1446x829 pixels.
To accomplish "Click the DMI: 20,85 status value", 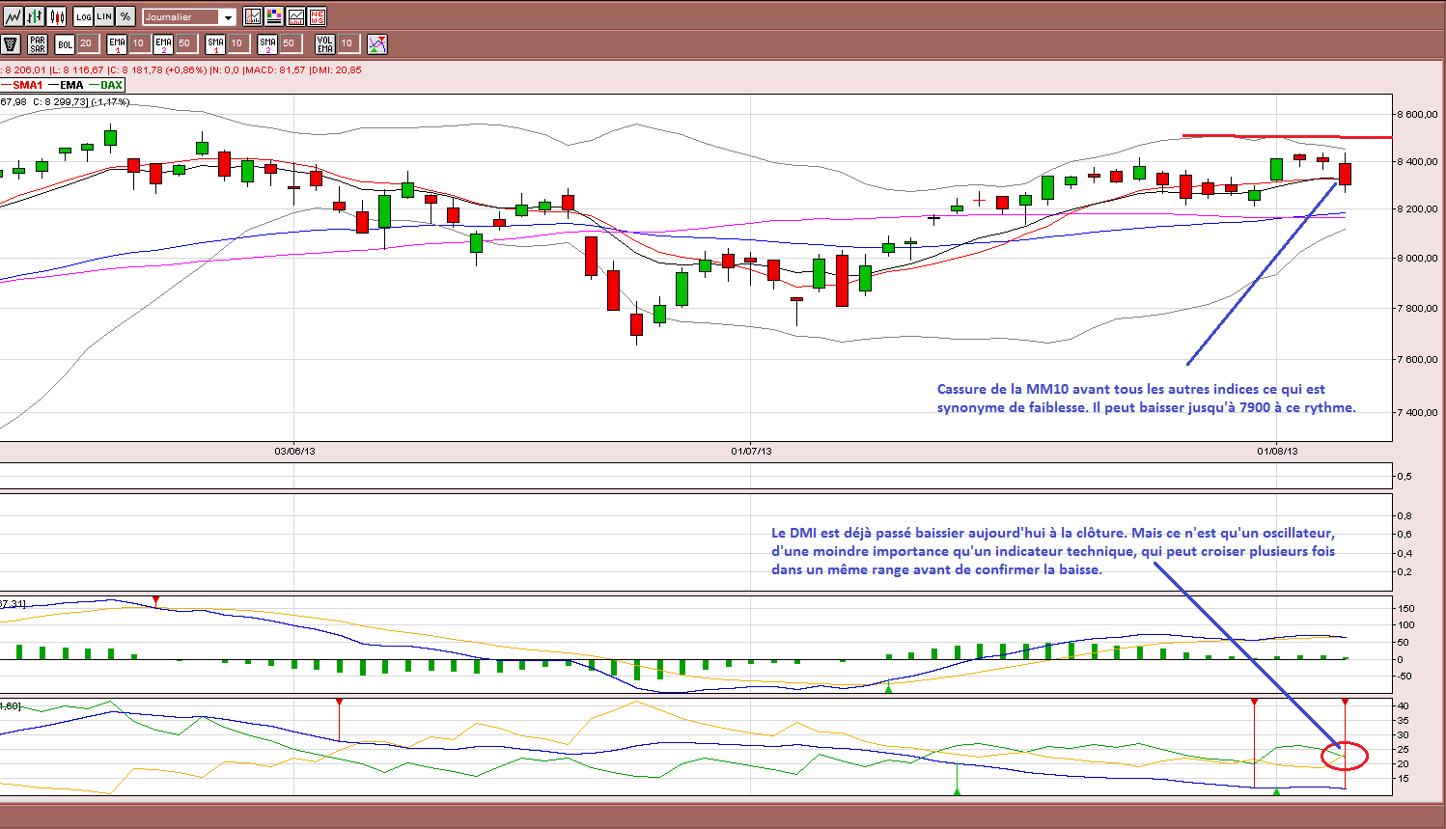I will (x=336, y=69).
